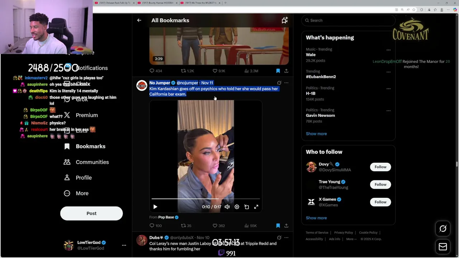459x258 pixels.
Task: Open options for the #EubankBenn2 trend
Action: [x=388, y=72]
